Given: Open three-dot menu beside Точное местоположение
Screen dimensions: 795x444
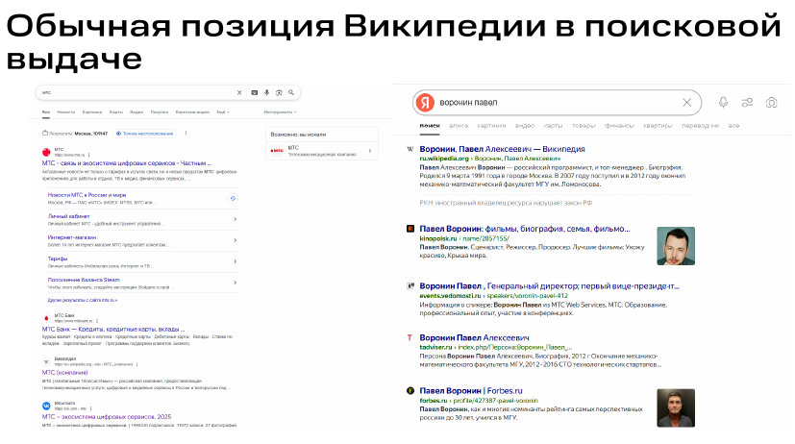Looking at the screenshot, I should 186,134.
